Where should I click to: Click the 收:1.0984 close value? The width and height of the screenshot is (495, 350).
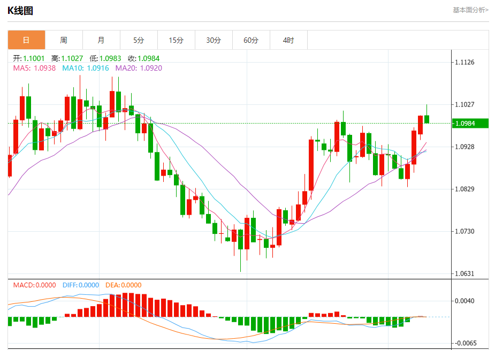(144, 58)
